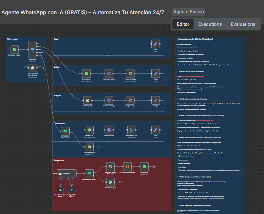Screen dimensions: 264x214
Task: Select the Postgres Chat Memory node
Action: 72,189
